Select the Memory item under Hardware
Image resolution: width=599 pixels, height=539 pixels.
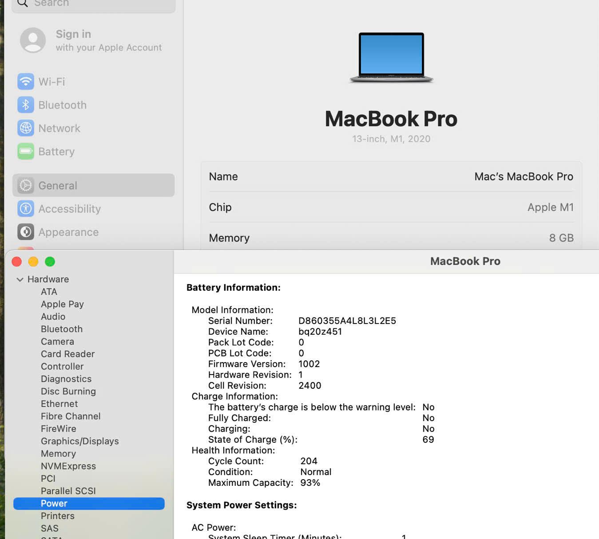[x=58, y=453]
